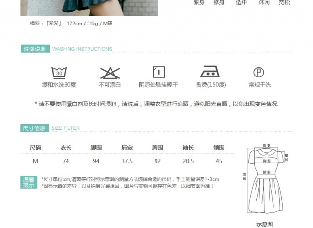Click the 肩宽 column header
This screenshot has width=313, height=228.
127,148
